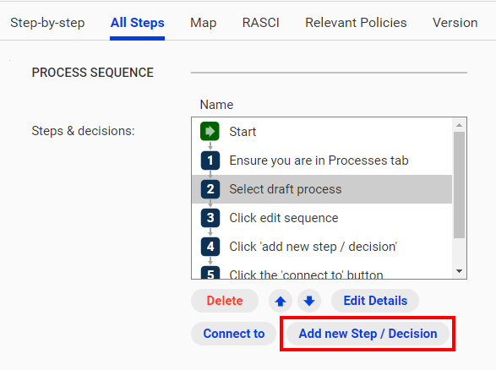Add new Step / Decision
The width and height of the screenshot is (496, 370).
click(x=368, y=334)
